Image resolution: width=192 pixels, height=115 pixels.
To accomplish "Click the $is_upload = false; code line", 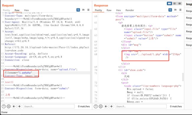I will (140, 89).
